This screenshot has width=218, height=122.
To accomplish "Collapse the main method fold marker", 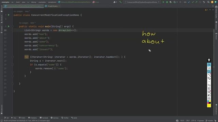I will (13, 26).
